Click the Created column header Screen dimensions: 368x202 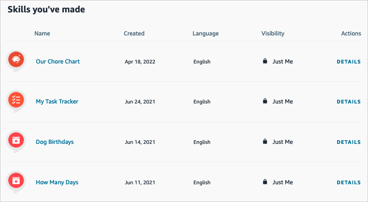pyautogui.click(x=134, y=33)
